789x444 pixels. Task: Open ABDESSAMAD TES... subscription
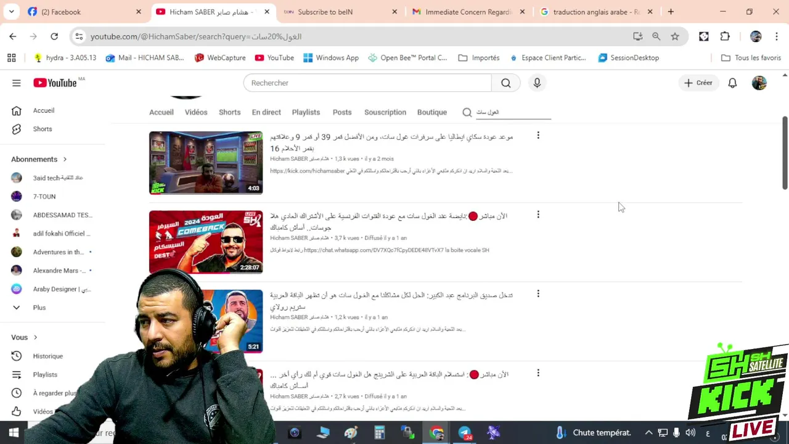(52, 215)
